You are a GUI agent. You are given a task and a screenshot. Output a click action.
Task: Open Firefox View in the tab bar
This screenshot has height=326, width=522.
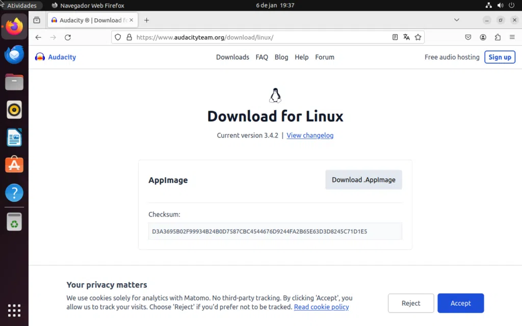36,20
